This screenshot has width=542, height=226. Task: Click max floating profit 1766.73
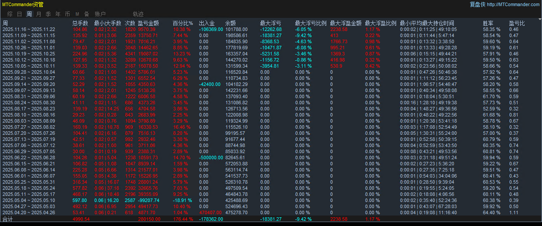[338, 41]
